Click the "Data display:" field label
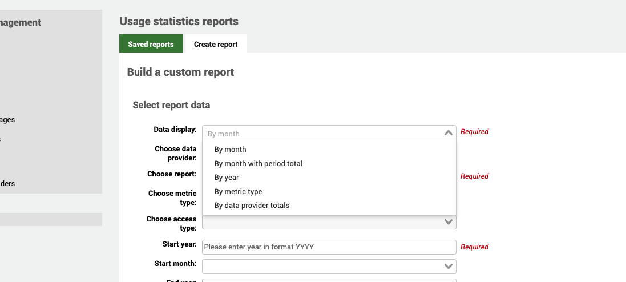 [175, 130]
